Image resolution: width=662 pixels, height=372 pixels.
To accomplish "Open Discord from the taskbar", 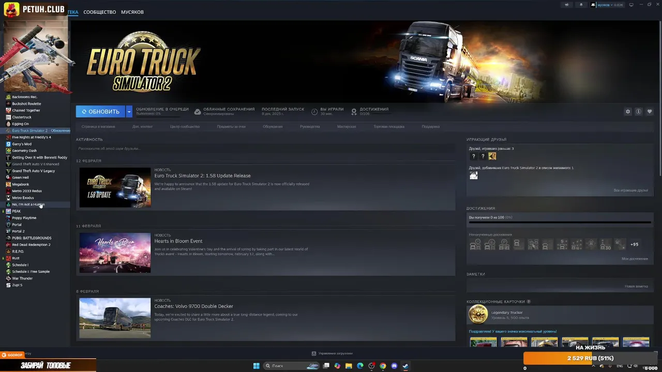I will pyautogui.click(x=394, y=366).
